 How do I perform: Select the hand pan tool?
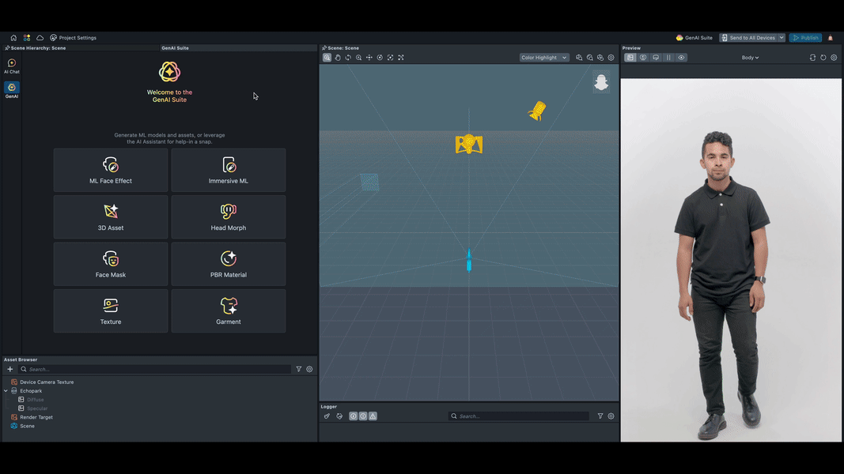(338, 58)
